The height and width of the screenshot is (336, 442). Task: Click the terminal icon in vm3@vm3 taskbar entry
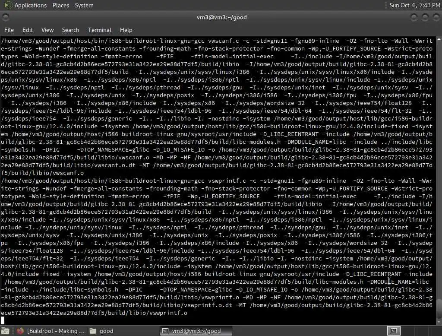tap(165, 331)
